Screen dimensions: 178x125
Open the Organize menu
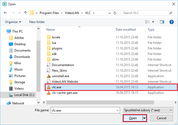[13, 22]
